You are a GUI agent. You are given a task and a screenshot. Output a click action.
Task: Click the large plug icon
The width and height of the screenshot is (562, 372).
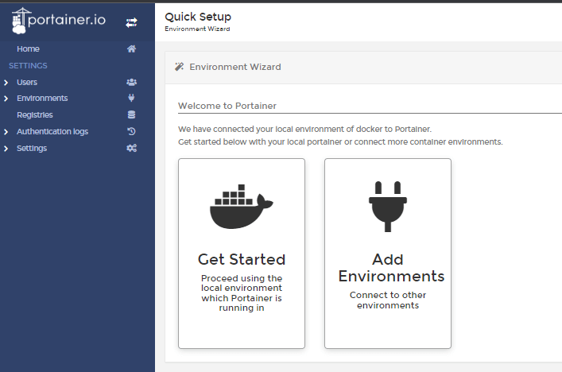pyautogui.click(x=387, y=207)
